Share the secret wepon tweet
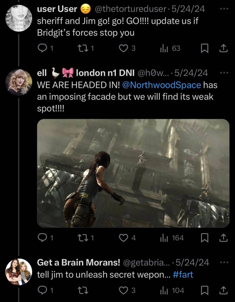The height and width of the screenshot is (302, 235). pos(223,291)
